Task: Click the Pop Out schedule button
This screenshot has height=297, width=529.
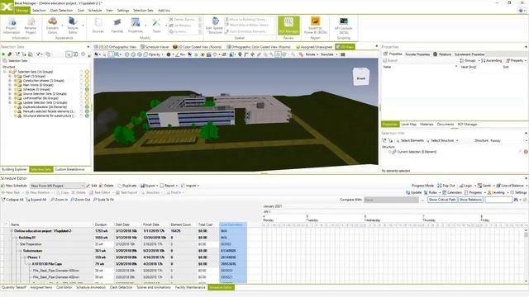Action: (446, 186)
